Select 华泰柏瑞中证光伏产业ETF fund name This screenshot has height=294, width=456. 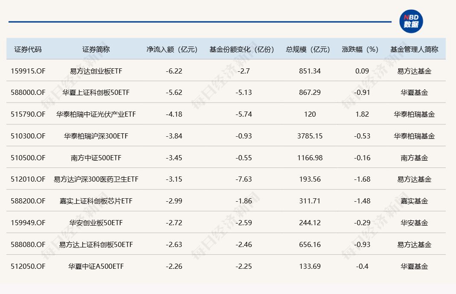[96, 114]
